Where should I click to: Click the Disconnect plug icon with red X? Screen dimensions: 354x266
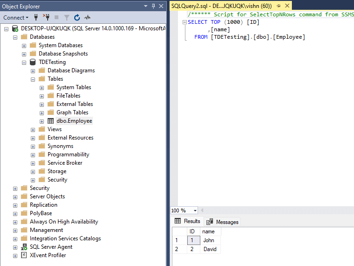click(x=46, y=18)
